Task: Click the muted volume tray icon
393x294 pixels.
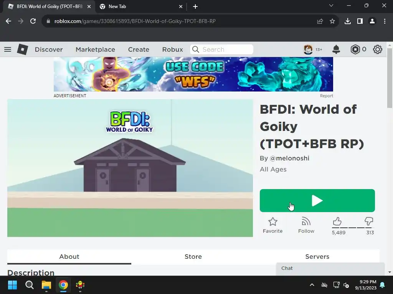Action: pyautogui.click(x=346, y=285)
